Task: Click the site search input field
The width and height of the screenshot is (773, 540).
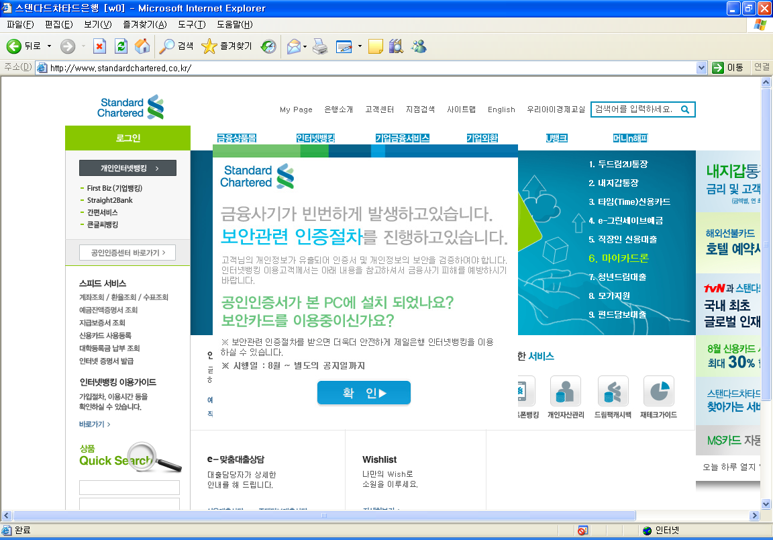Action: tap(634, 109)
